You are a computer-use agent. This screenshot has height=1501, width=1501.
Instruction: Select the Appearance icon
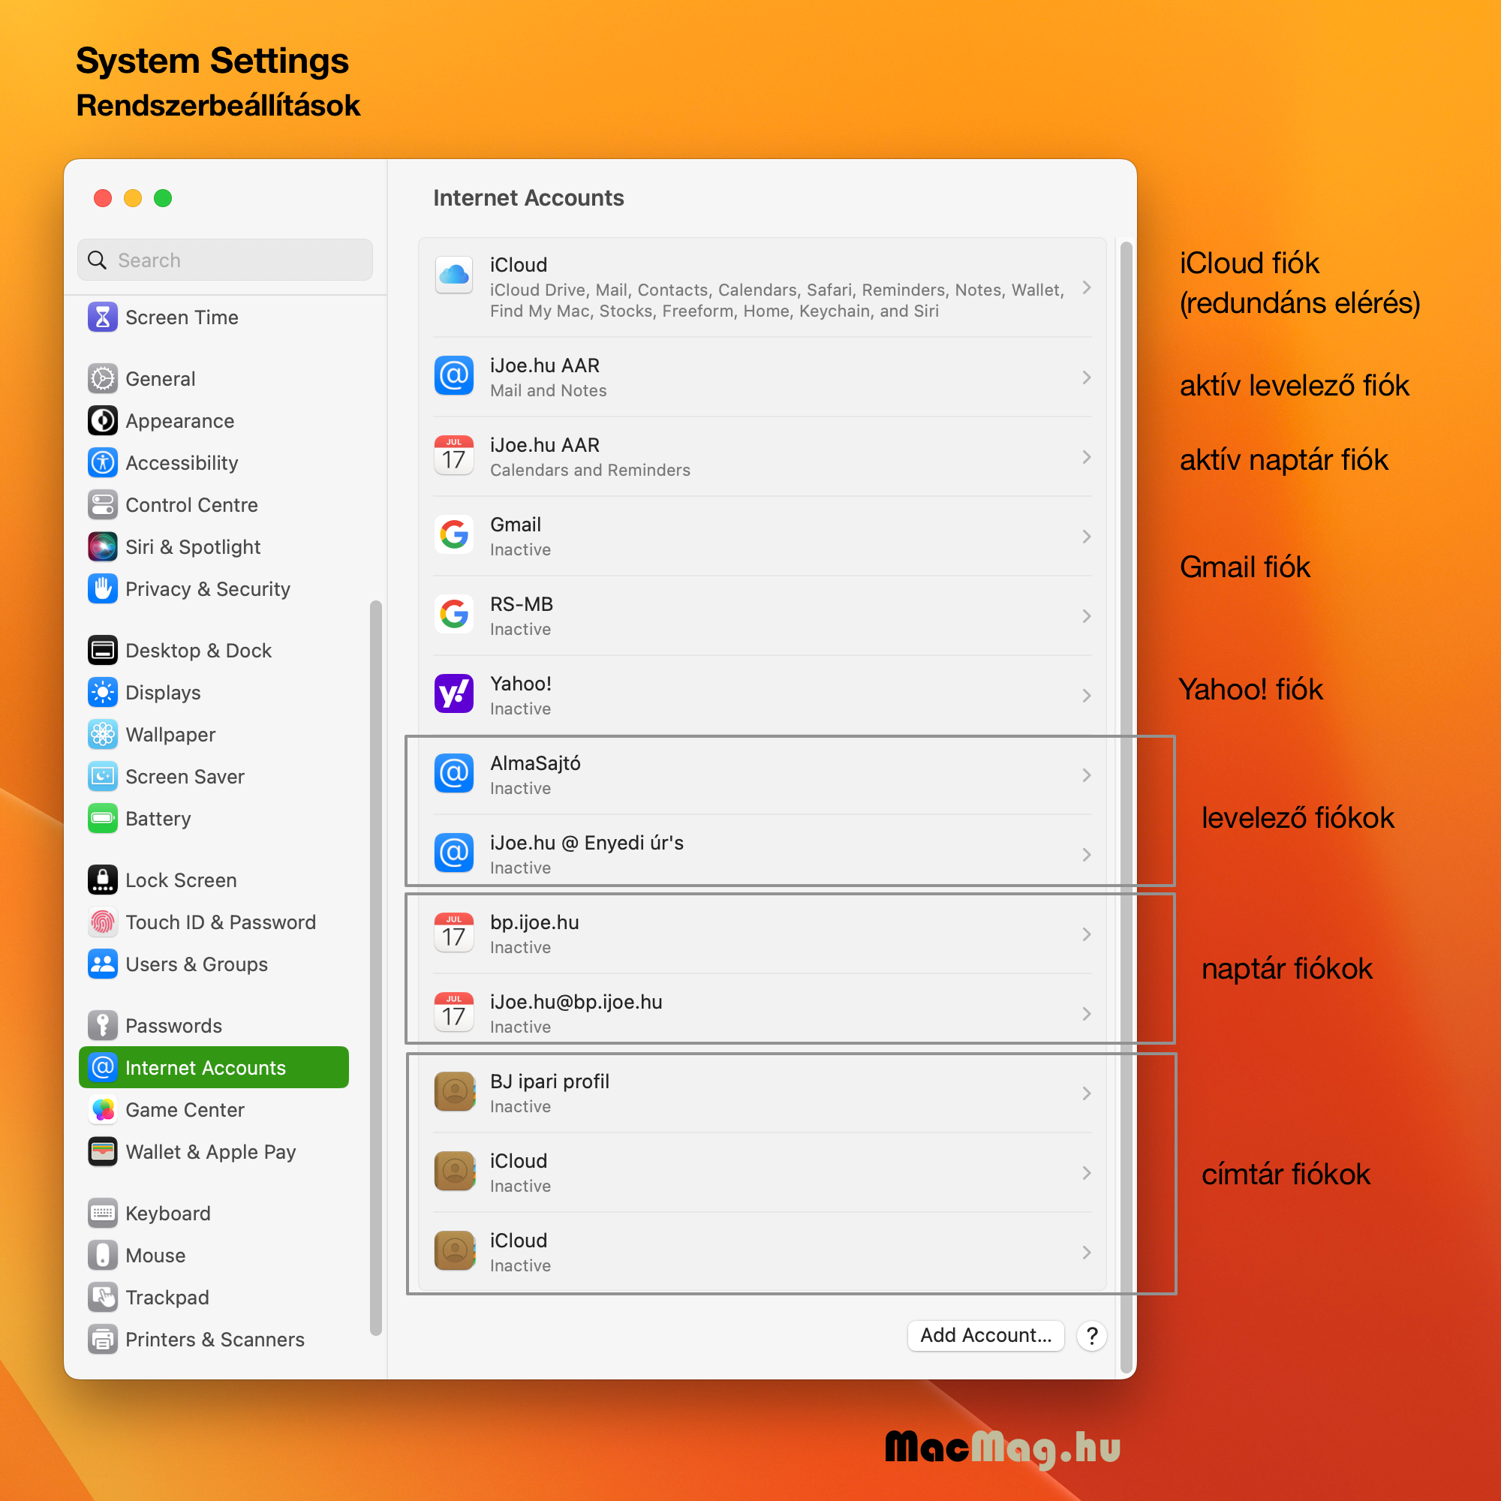click(103, 420)
